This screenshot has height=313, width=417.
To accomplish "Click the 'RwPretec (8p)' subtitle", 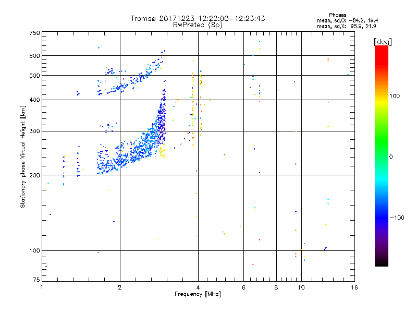I will [x=198, y=25].
